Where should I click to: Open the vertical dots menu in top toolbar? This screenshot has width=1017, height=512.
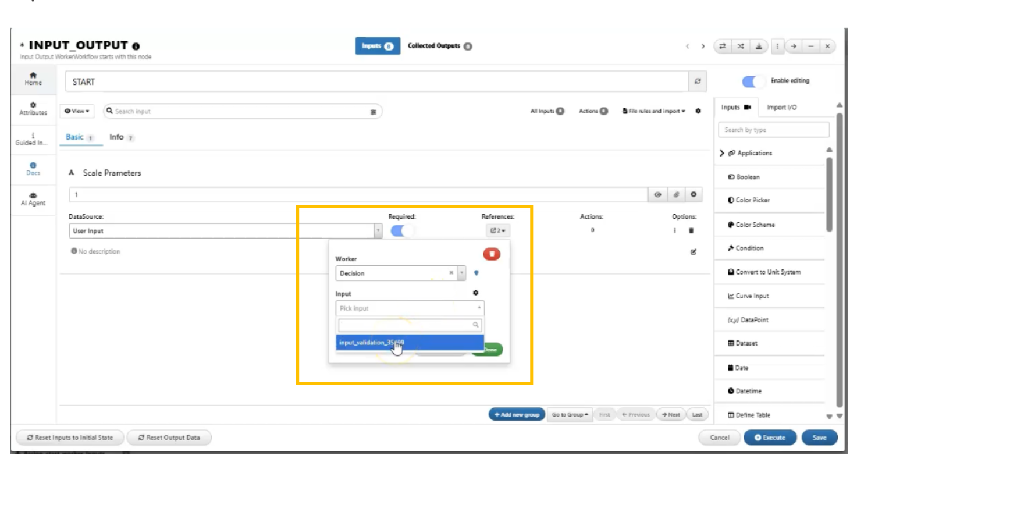point(777,46)
